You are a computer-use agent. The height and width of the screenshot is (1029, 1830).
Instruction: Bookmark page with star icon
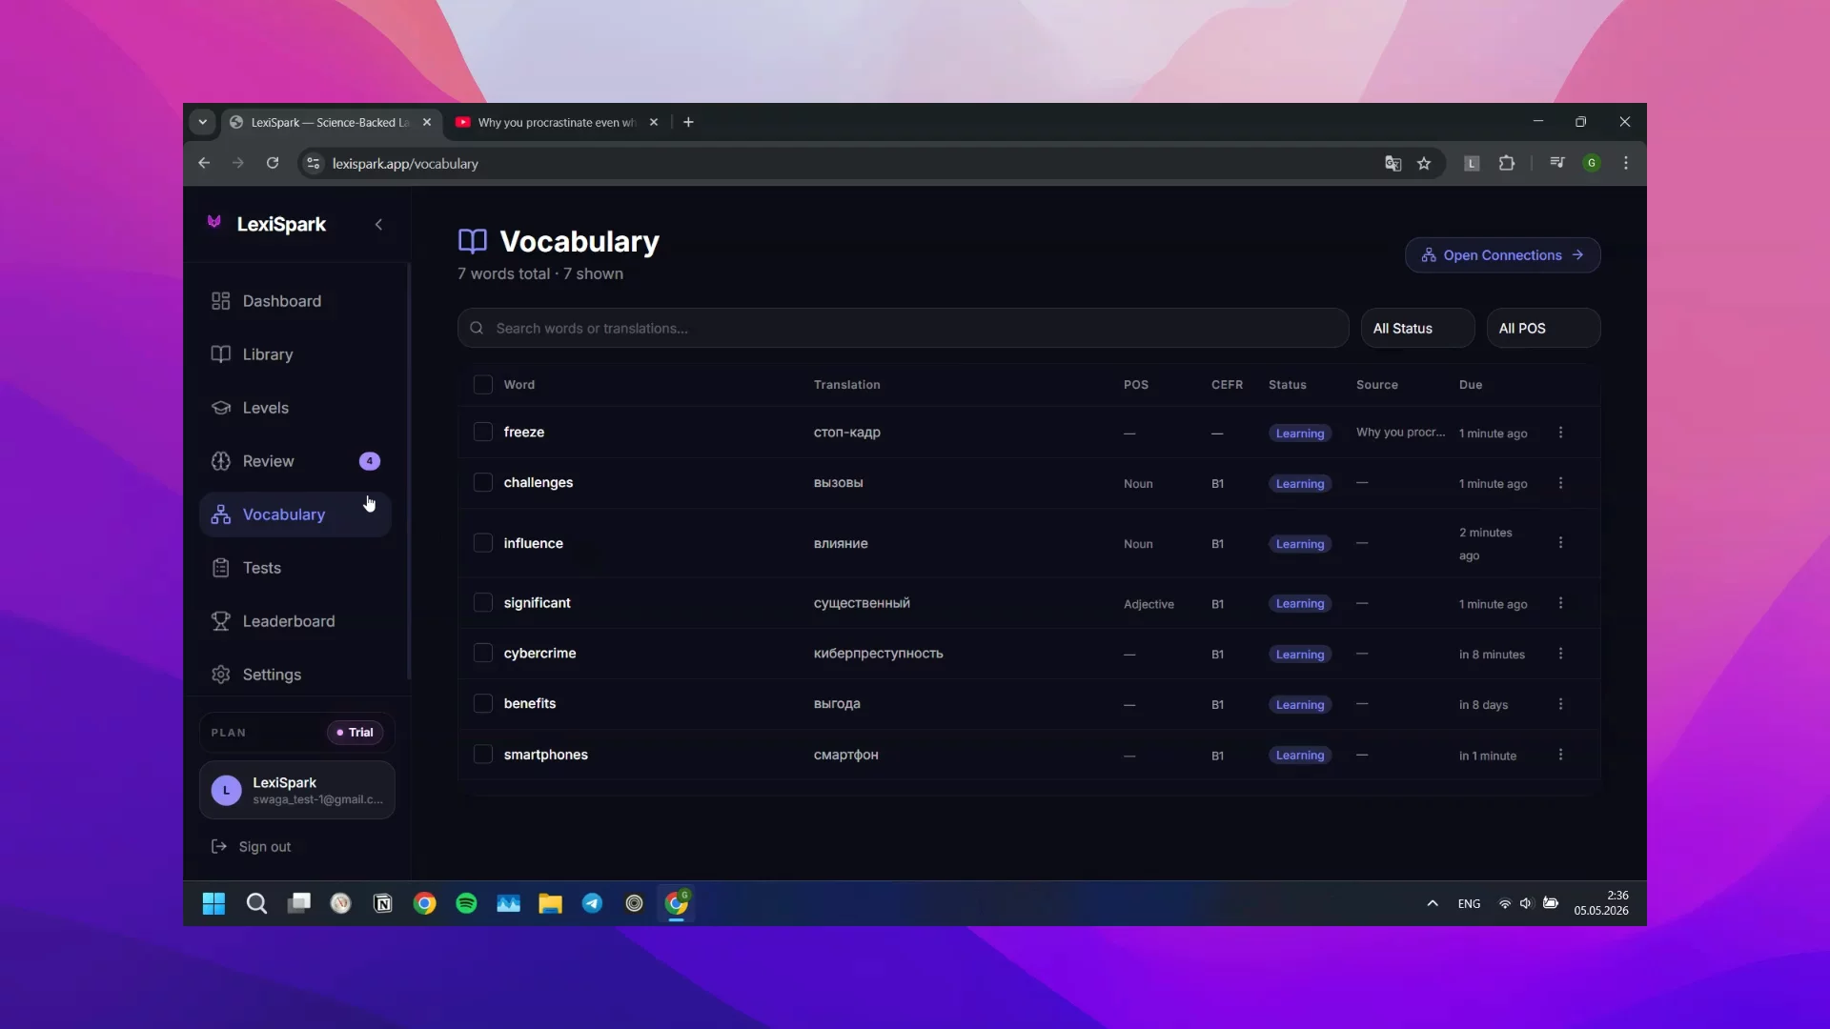1424,163
